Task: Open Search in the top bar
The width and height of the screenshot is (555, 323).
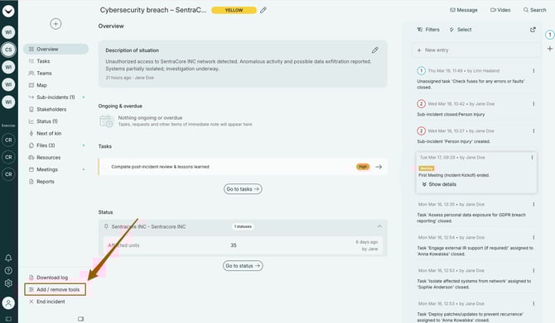Action: (534, 10)
